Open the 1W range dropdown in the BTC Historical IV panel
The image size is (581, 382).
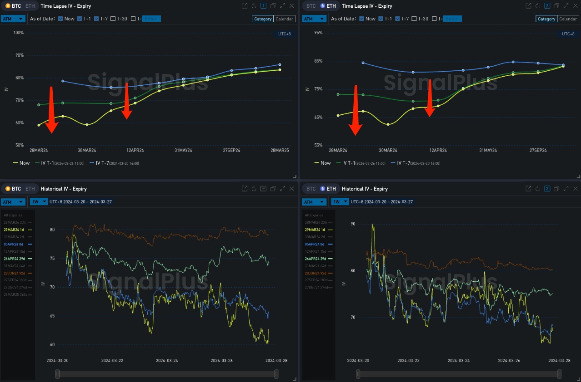[x=39, y=201]
